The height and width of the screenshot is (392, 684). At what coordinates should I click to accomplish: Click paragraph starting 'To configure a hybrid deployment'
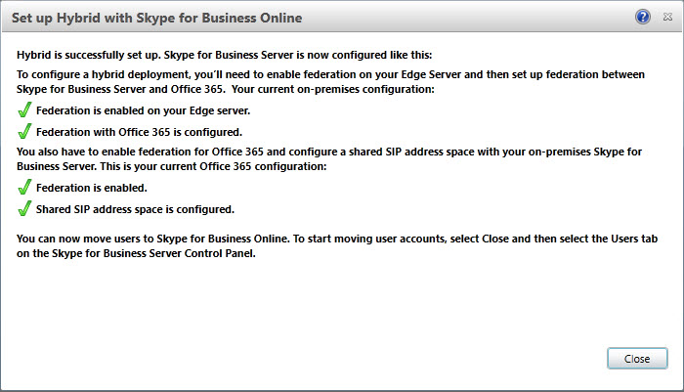330,82
